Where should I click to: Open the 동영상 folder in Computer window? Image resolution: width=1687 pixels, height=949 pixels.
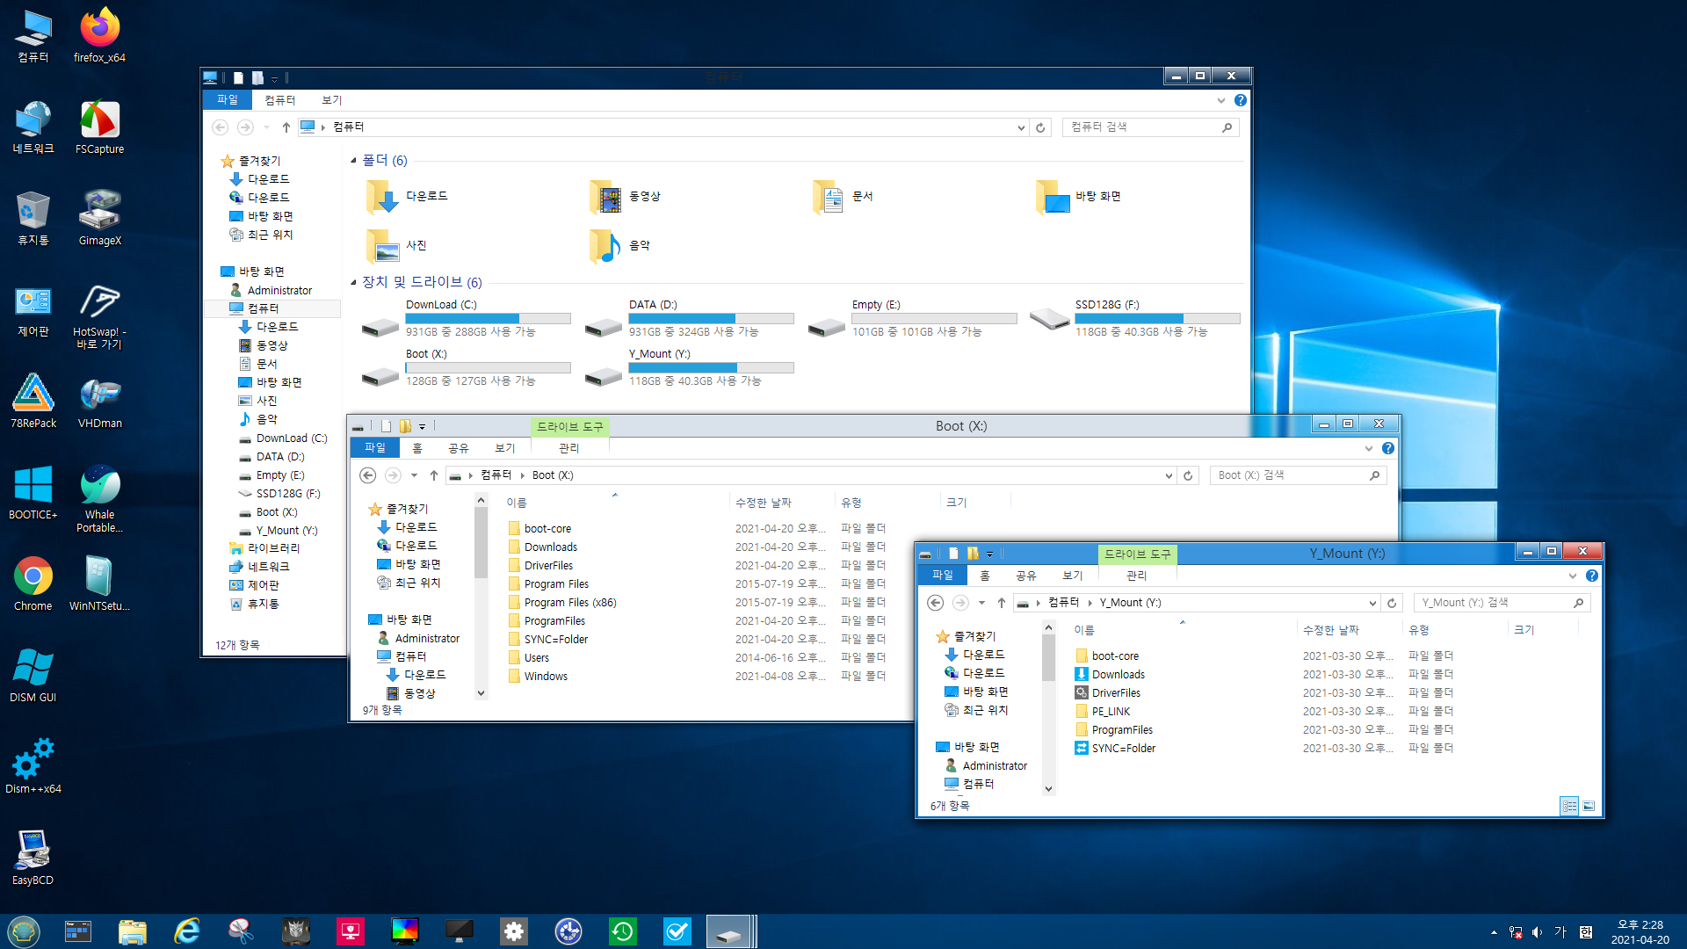(x=626, y=197)
